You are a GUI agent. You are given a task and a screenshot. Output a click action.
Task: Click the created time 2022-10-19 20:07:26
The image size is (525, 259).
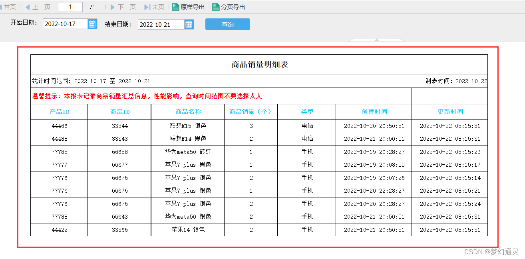coord(374,178)
